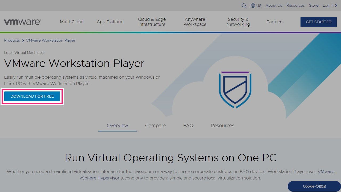341x192 pixels.
Task: Click the Log in chevron arrow
Action: click(x=336, y=5)
